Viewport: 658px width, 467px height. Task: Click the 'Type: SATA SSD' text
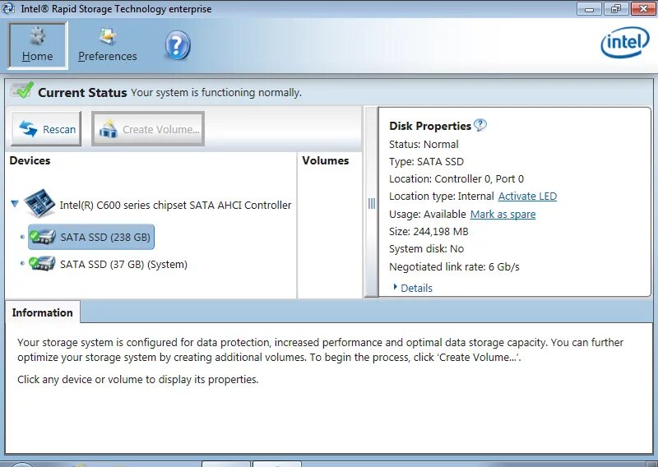point(426,162)
